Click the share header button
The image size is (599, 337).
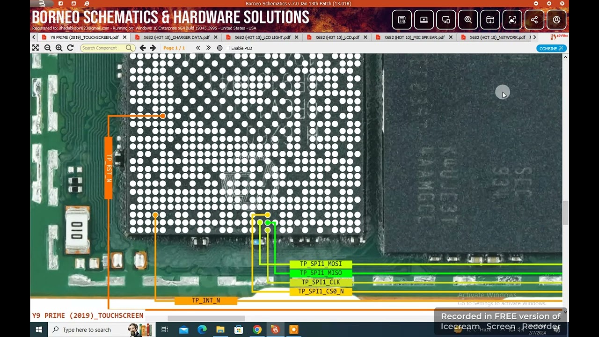tap(534, 20)
